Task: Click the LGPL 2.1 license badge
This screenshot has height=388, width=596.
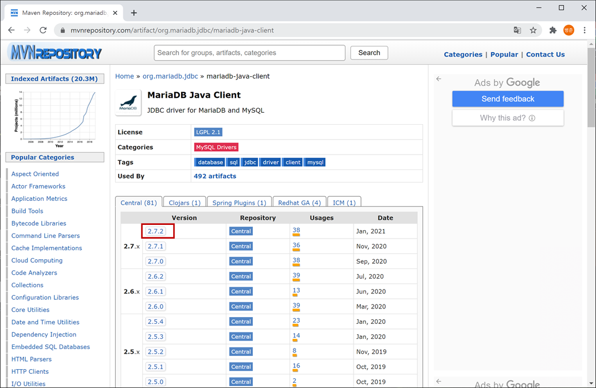Action: coord(208,132)
